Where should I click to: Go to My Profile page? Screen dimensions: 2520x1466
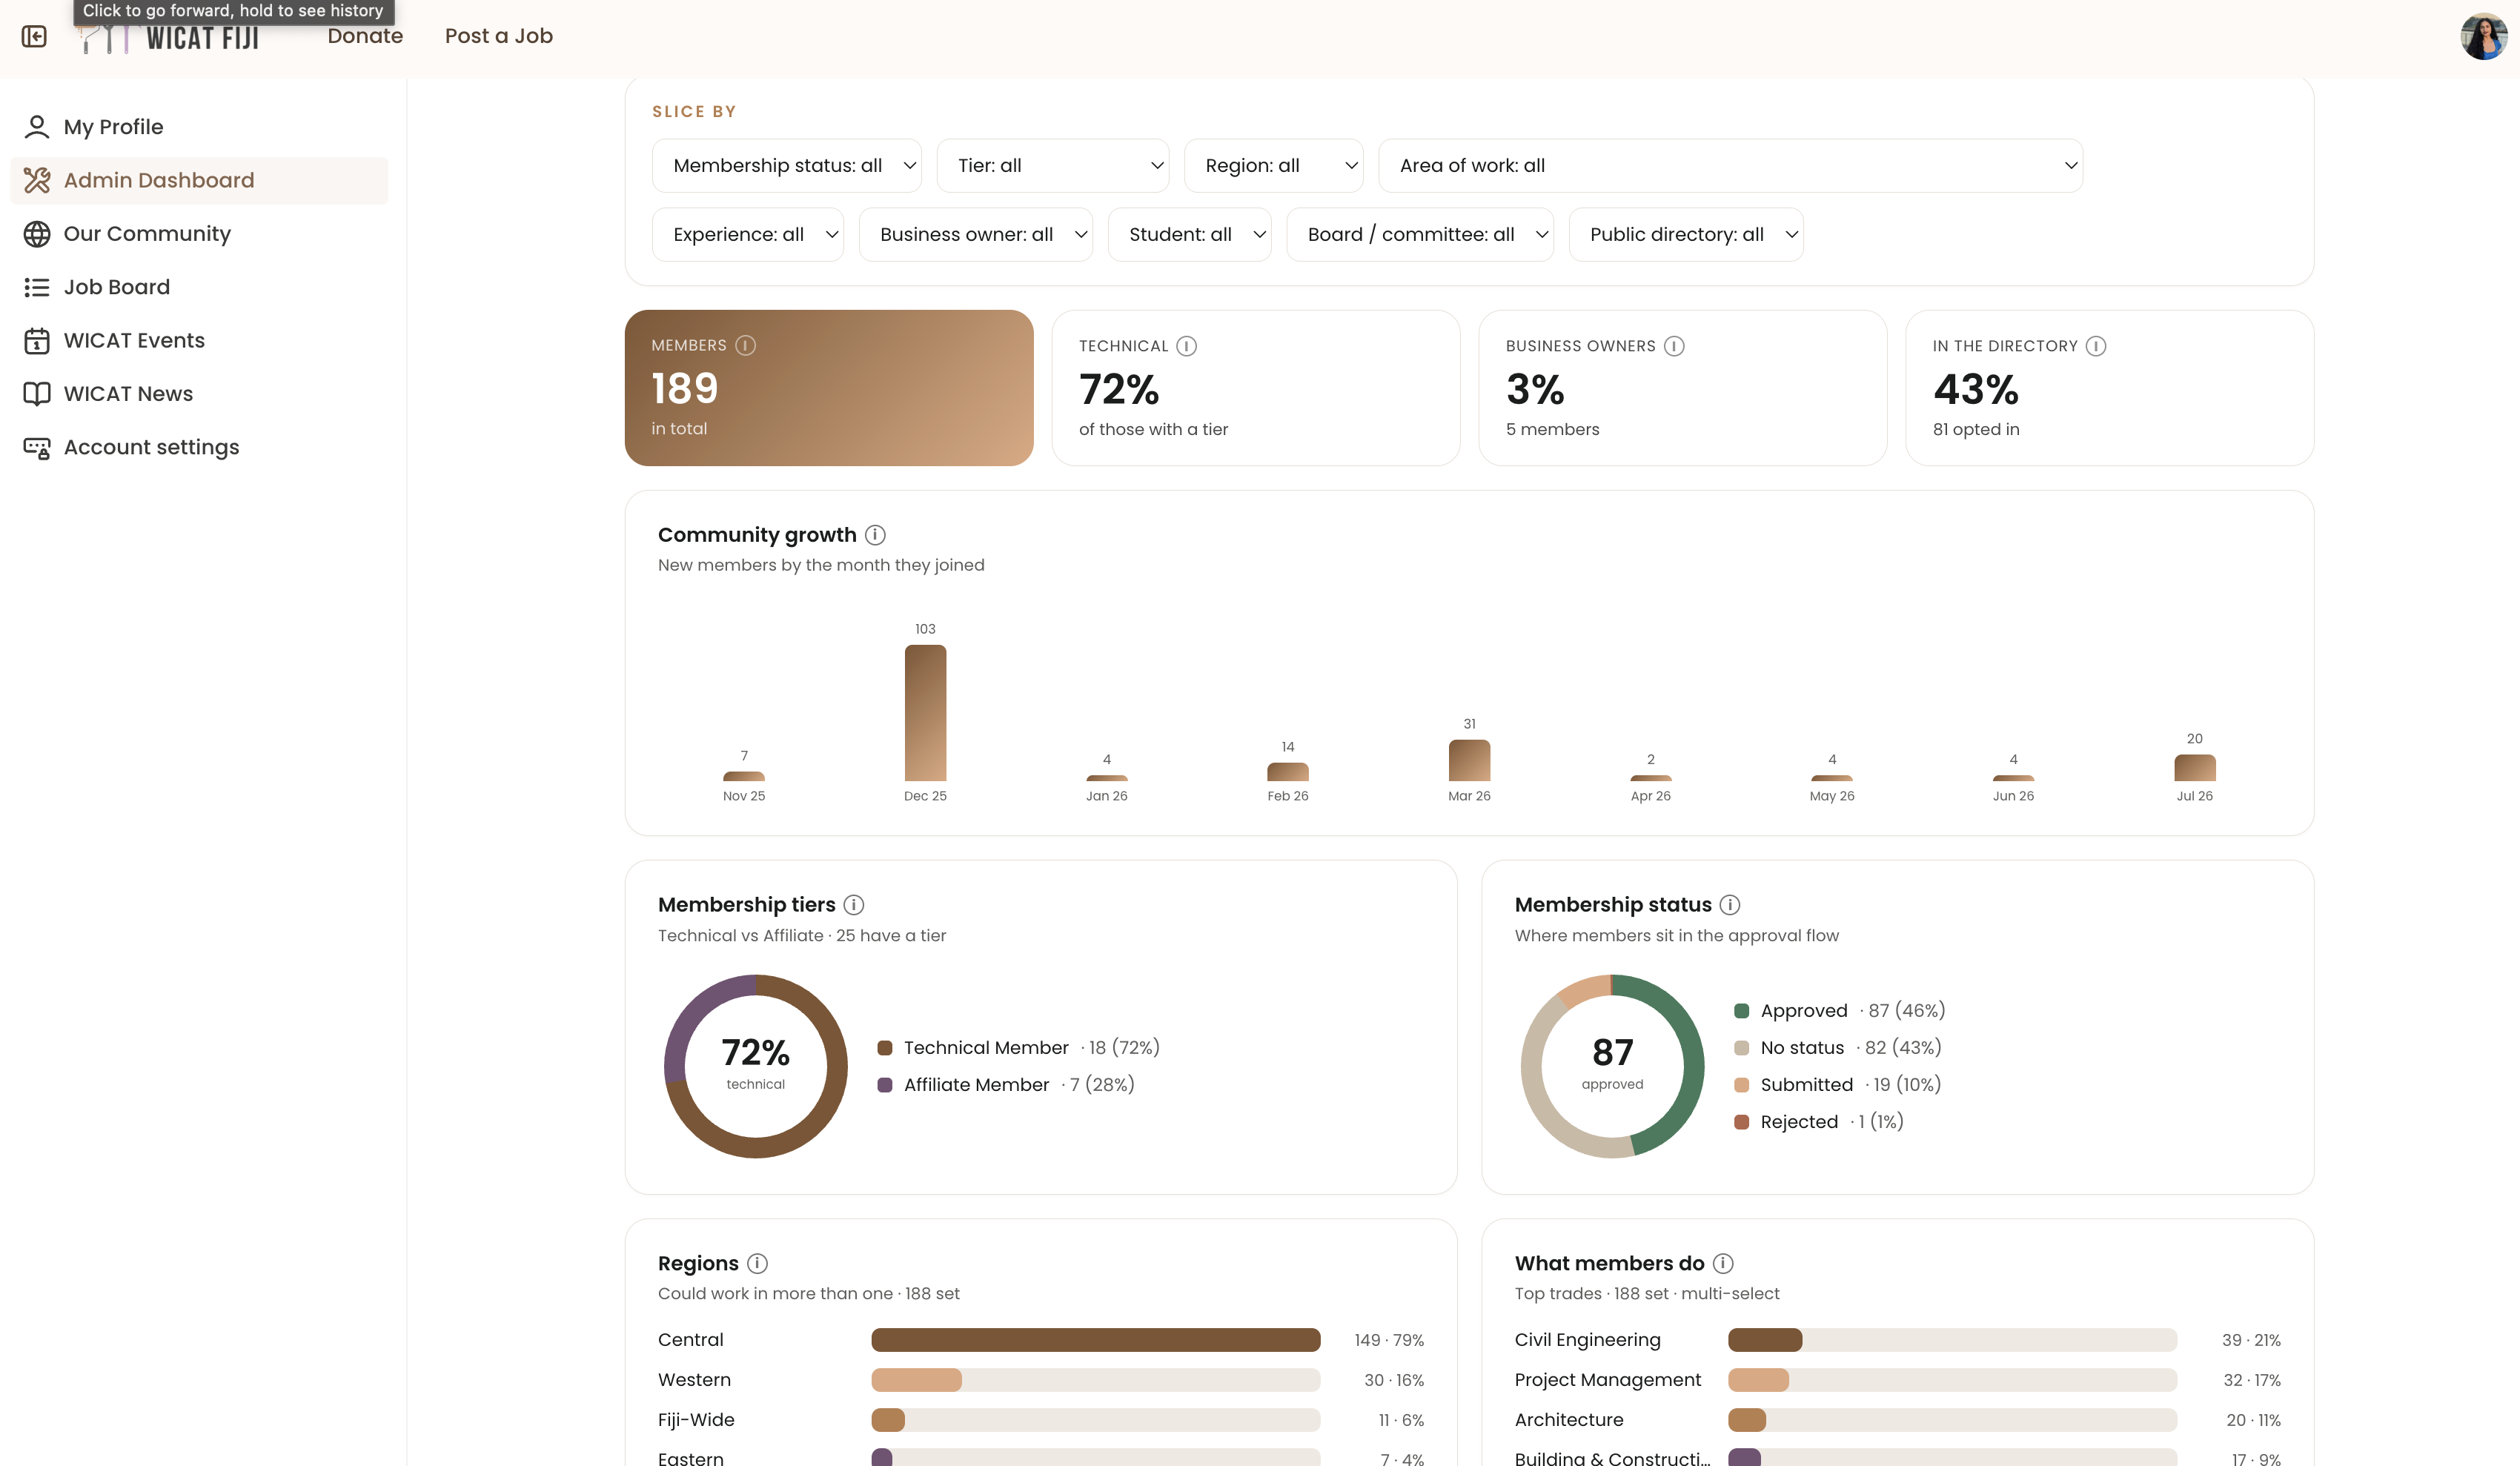(x=199, y=127)
